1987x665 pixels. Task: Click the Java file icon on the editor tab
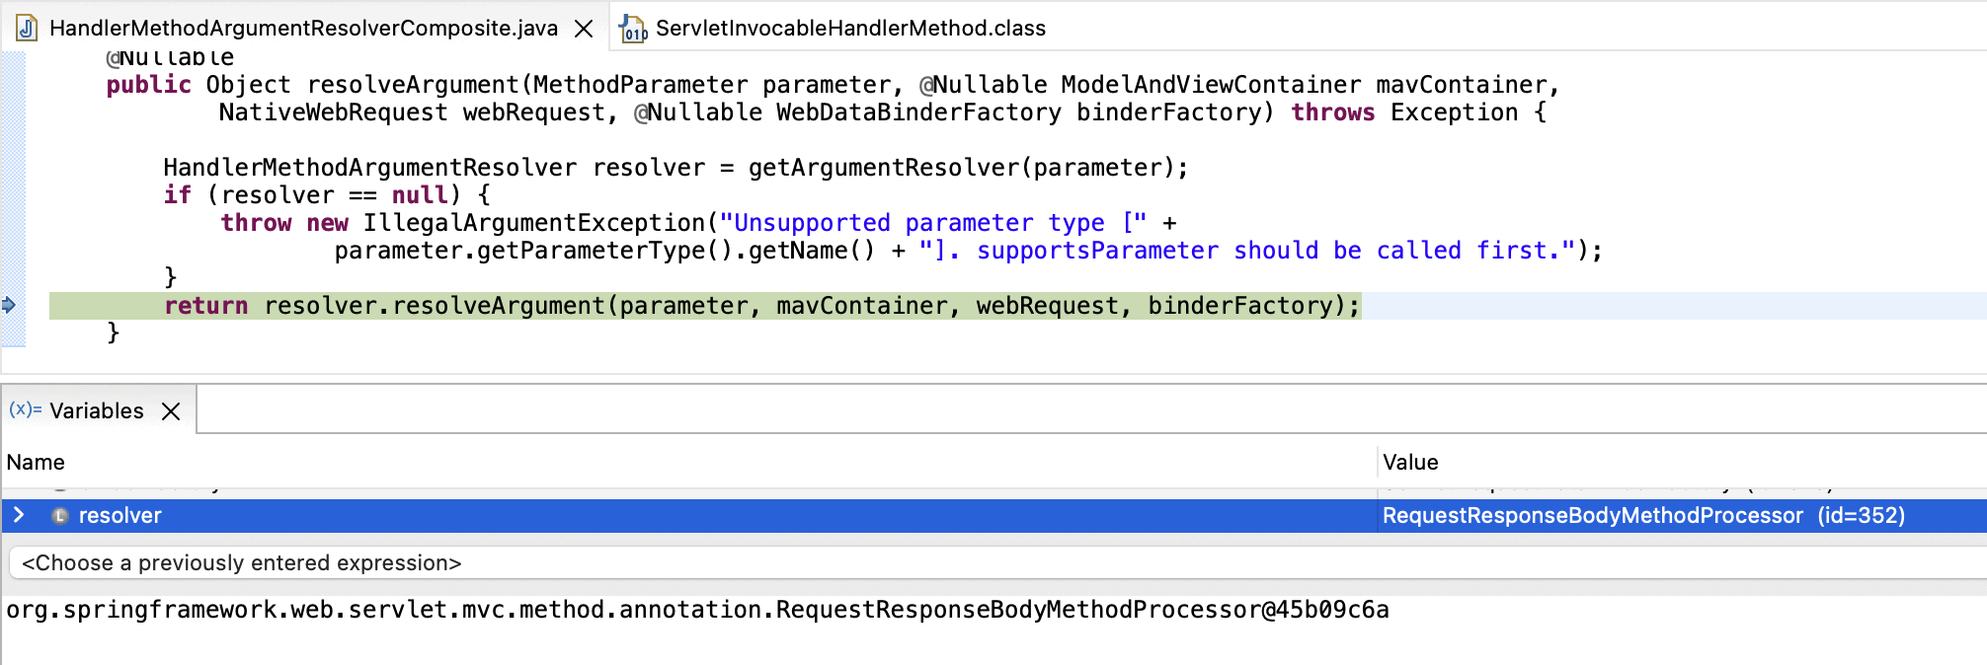[27, 28]
